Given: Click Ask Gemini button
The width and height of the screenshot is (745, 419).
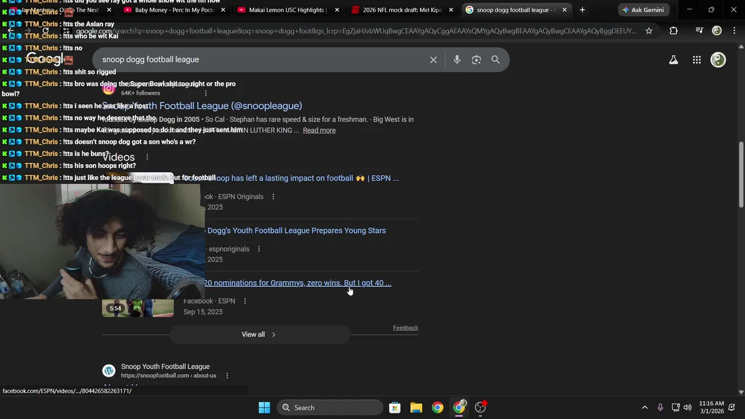Looking at the screenshot, I should tap(643, 10).
